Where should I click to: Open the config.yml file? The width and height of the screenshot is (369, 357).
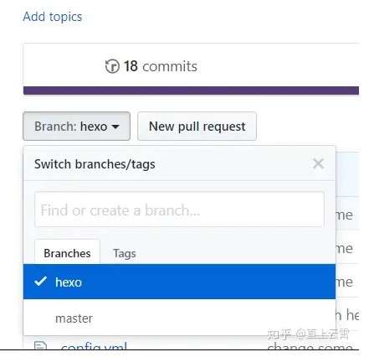point(94,346)
